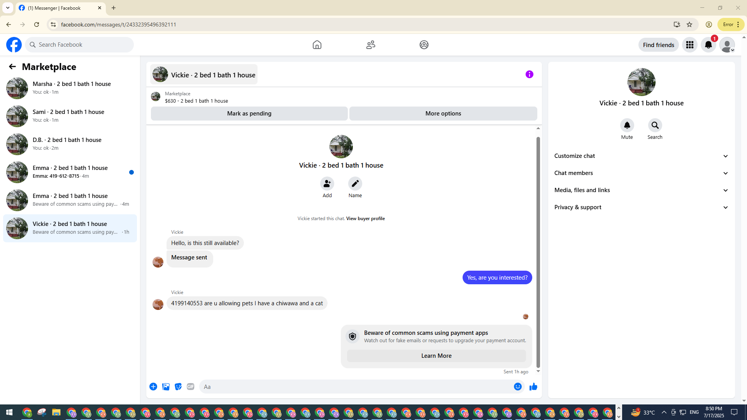Expand the Chat members section
The width and height of the screenshot is (747, 420).
click(642, 173)
